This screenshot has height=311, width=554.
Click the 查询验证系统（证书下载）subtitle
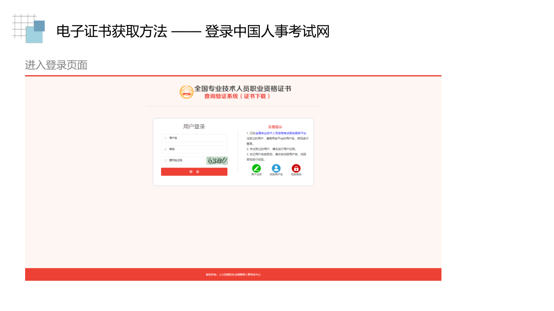tap(238, 96)
